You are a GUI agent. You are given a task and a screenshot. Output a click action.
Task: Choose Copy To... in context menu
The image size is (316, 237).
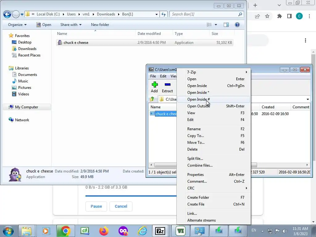click(214, 136)
